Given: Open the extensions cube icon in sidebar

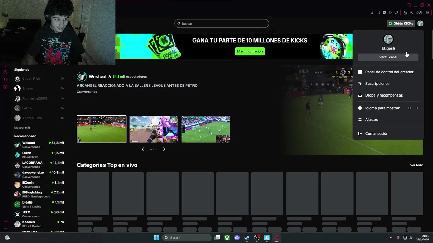Looking at the screenshot, I should [x=5, y=80].
